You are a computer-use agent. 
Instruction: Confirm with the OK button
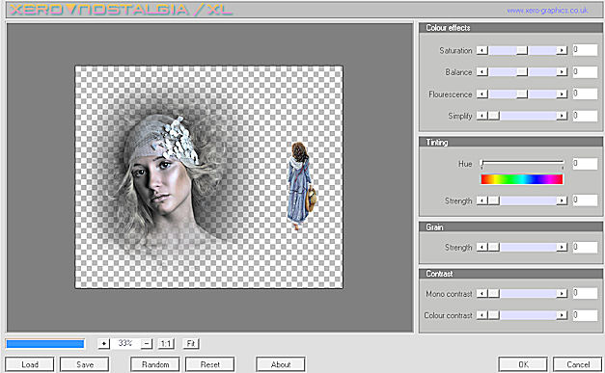pos(523,364)
